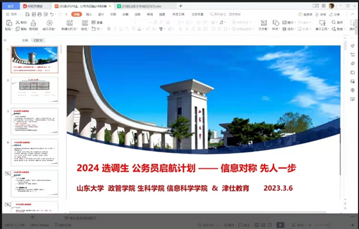Switch panel to 大纲 outline view

point(25,41)
